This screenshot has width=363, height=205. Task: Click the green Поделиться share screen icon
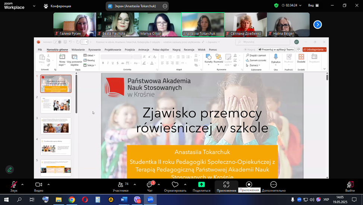point(201,185)
